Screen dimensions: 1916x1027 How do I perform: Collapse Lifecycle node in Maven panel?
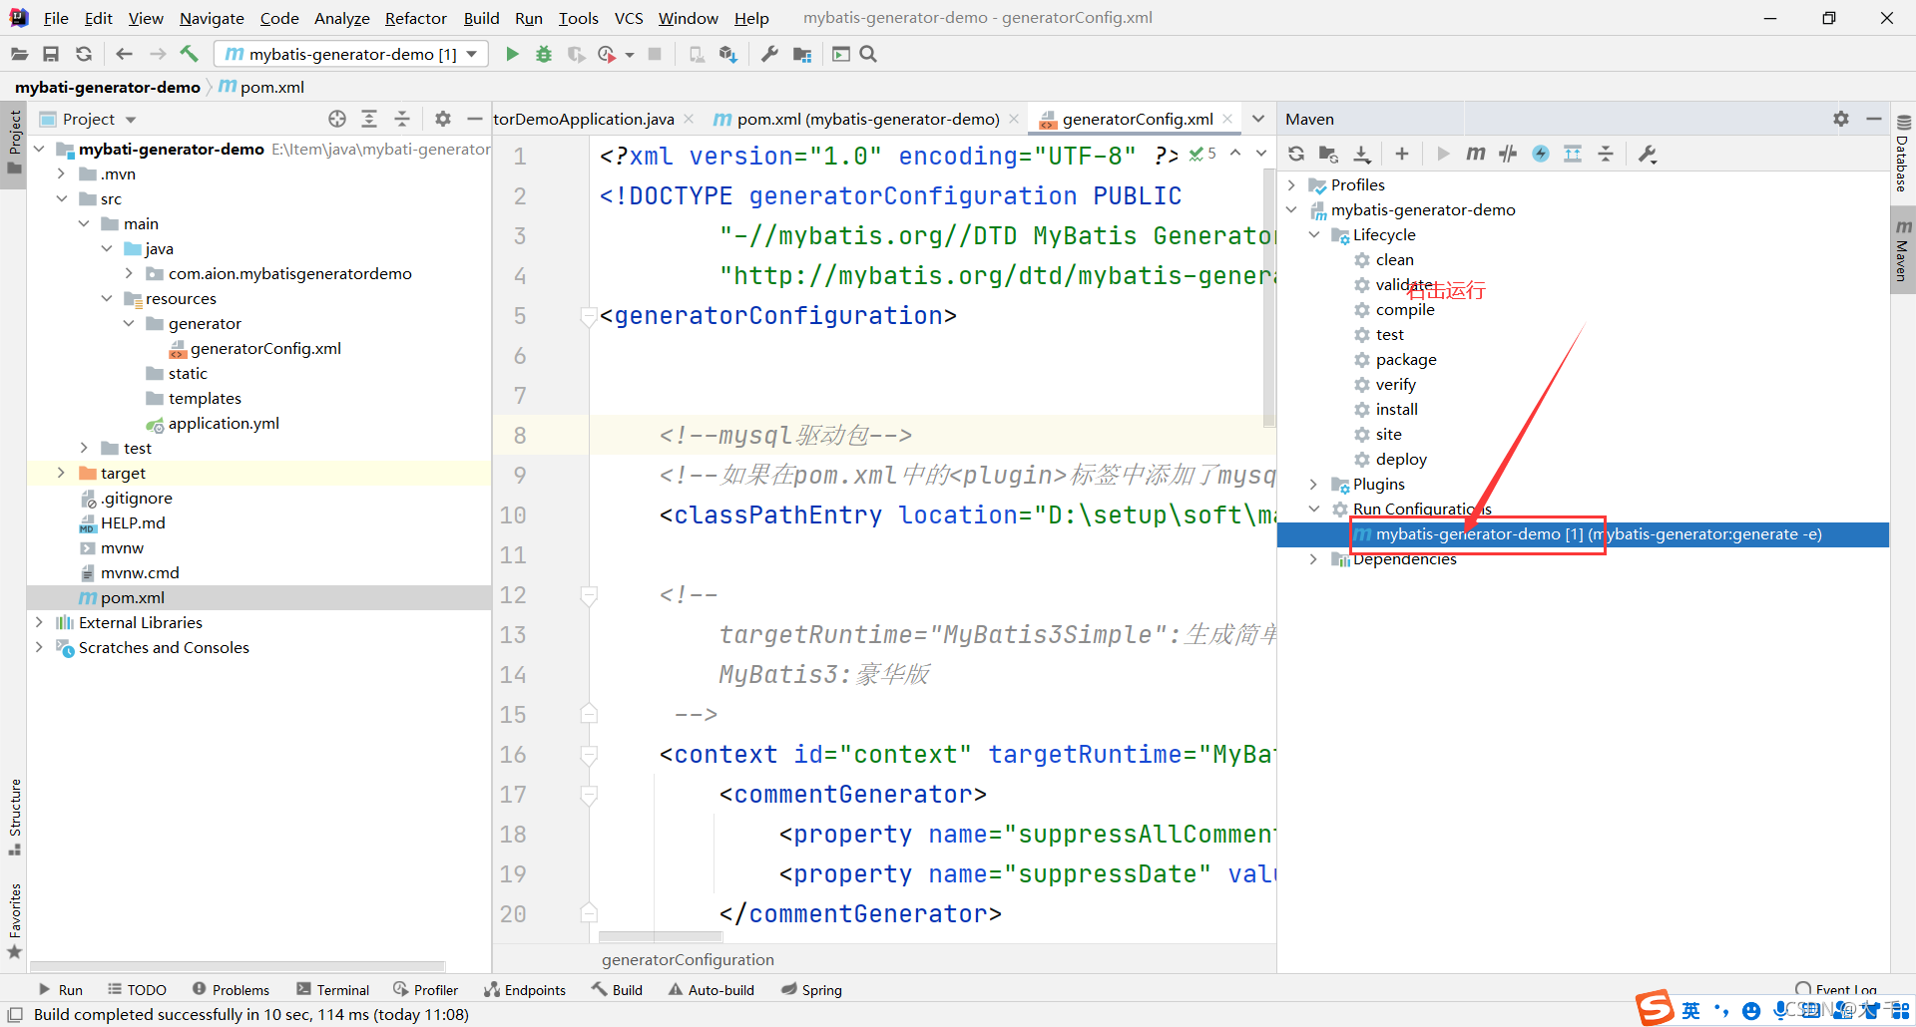[x=1314, y=234]
